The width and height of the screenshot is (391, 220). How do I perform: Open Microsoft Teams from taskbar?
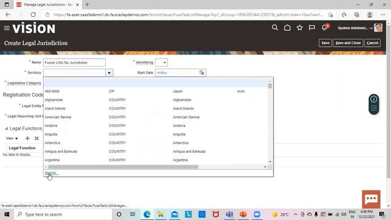230,215
